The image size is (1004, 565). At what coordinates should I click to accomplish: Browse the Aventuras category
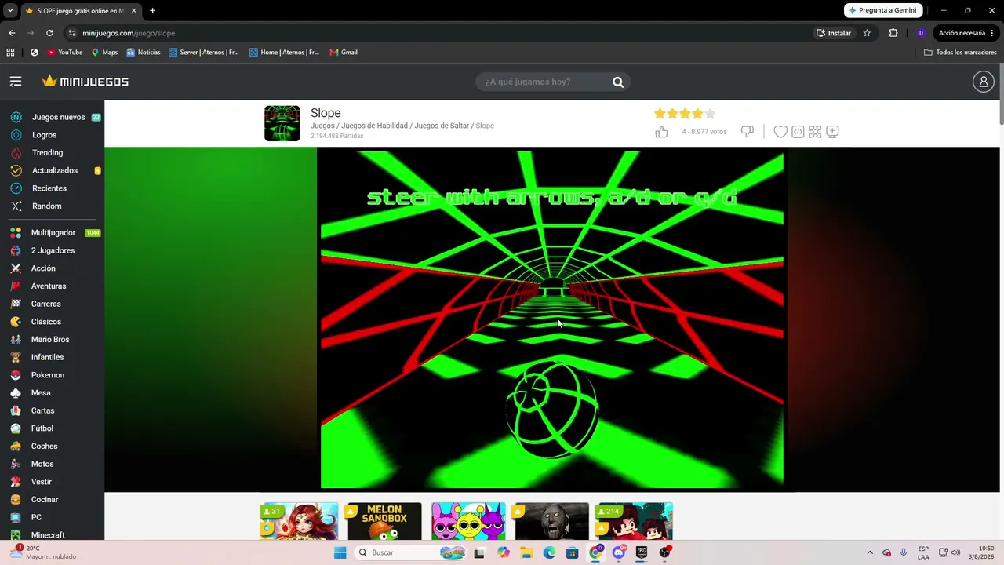[x=49, y=286]
